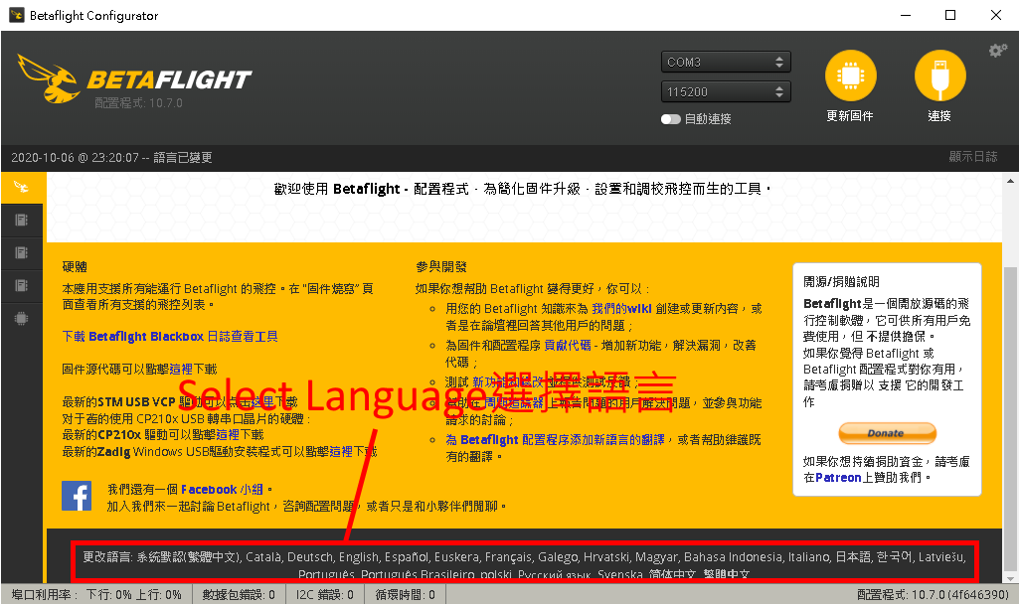The height and width of the screenshot is (605, 1020).
Task: Open the COM3 port dropdown
Action: (x=726, y=62)
